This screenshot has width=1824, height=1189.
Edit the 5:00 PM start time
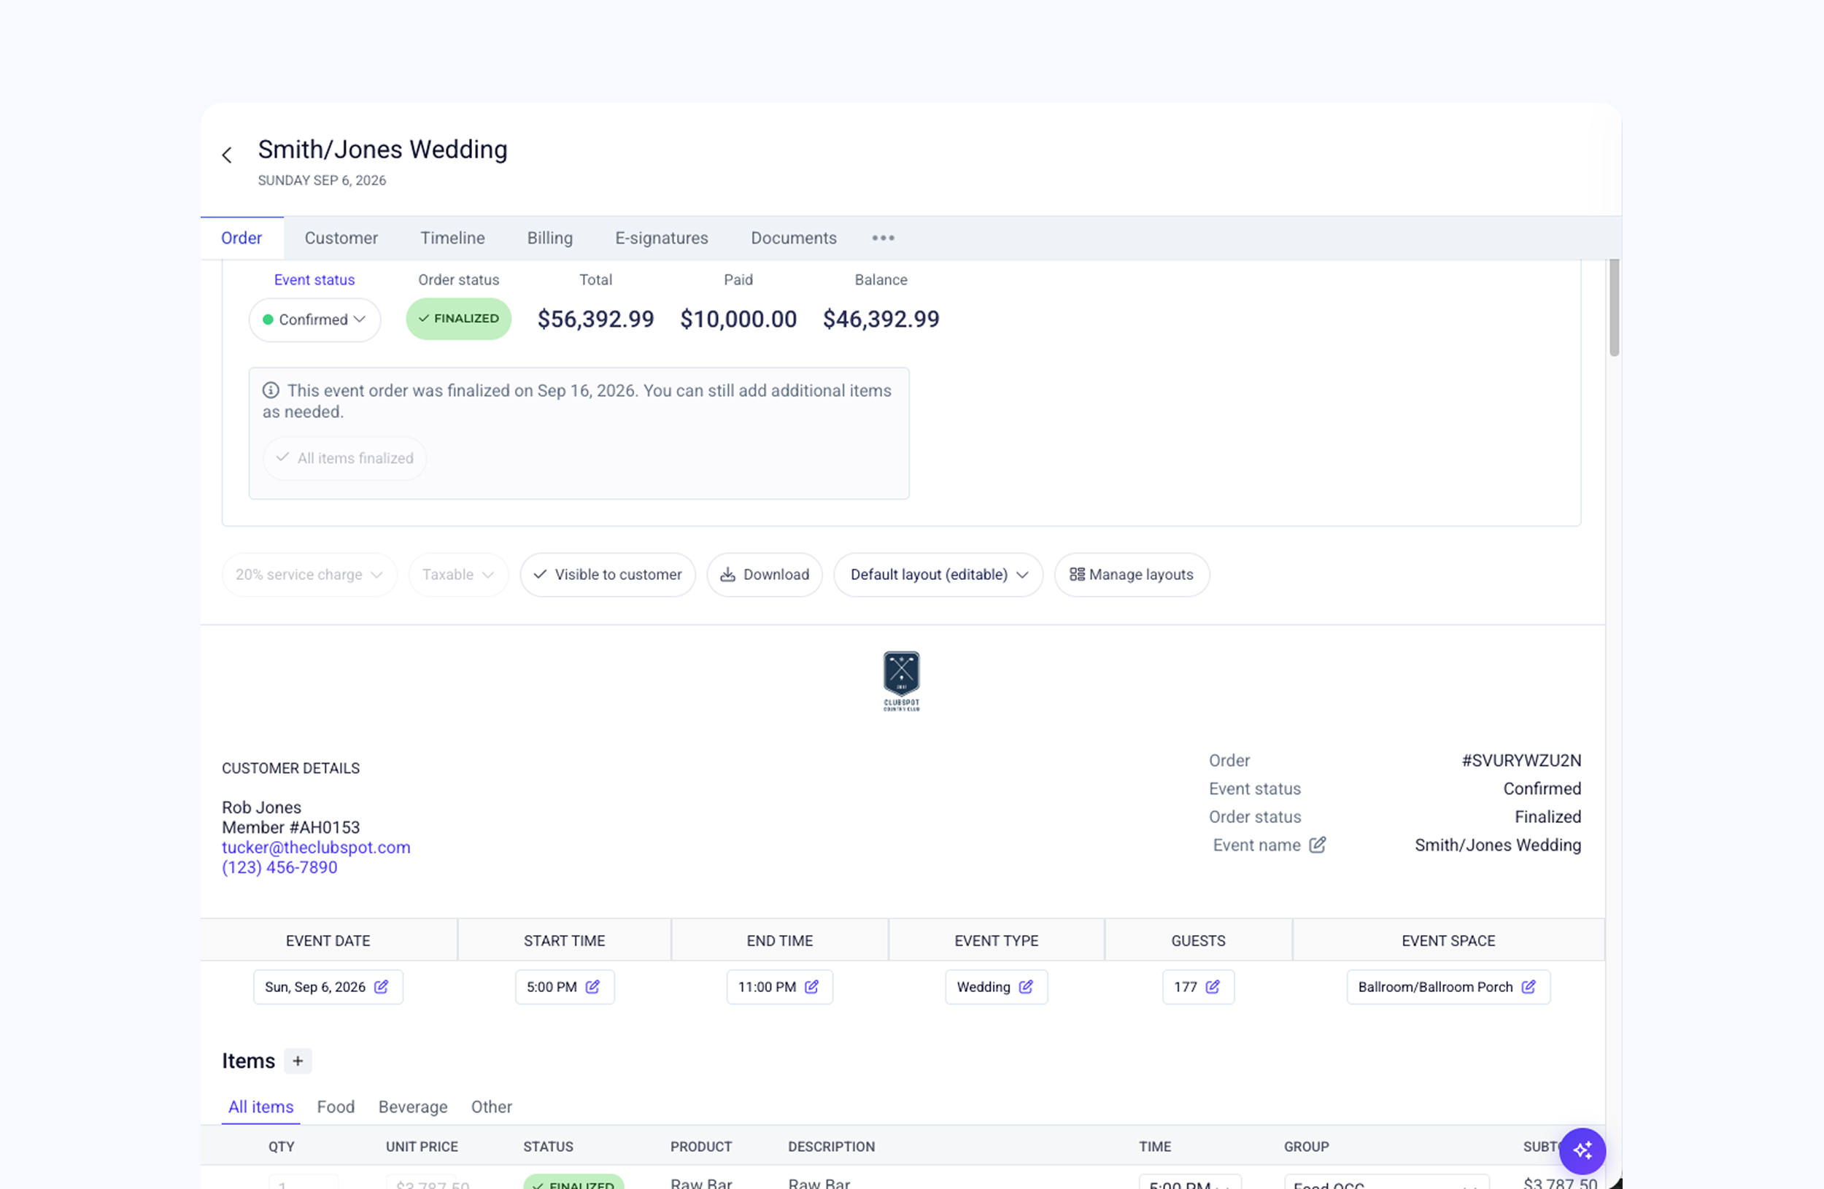coord(565,987)
